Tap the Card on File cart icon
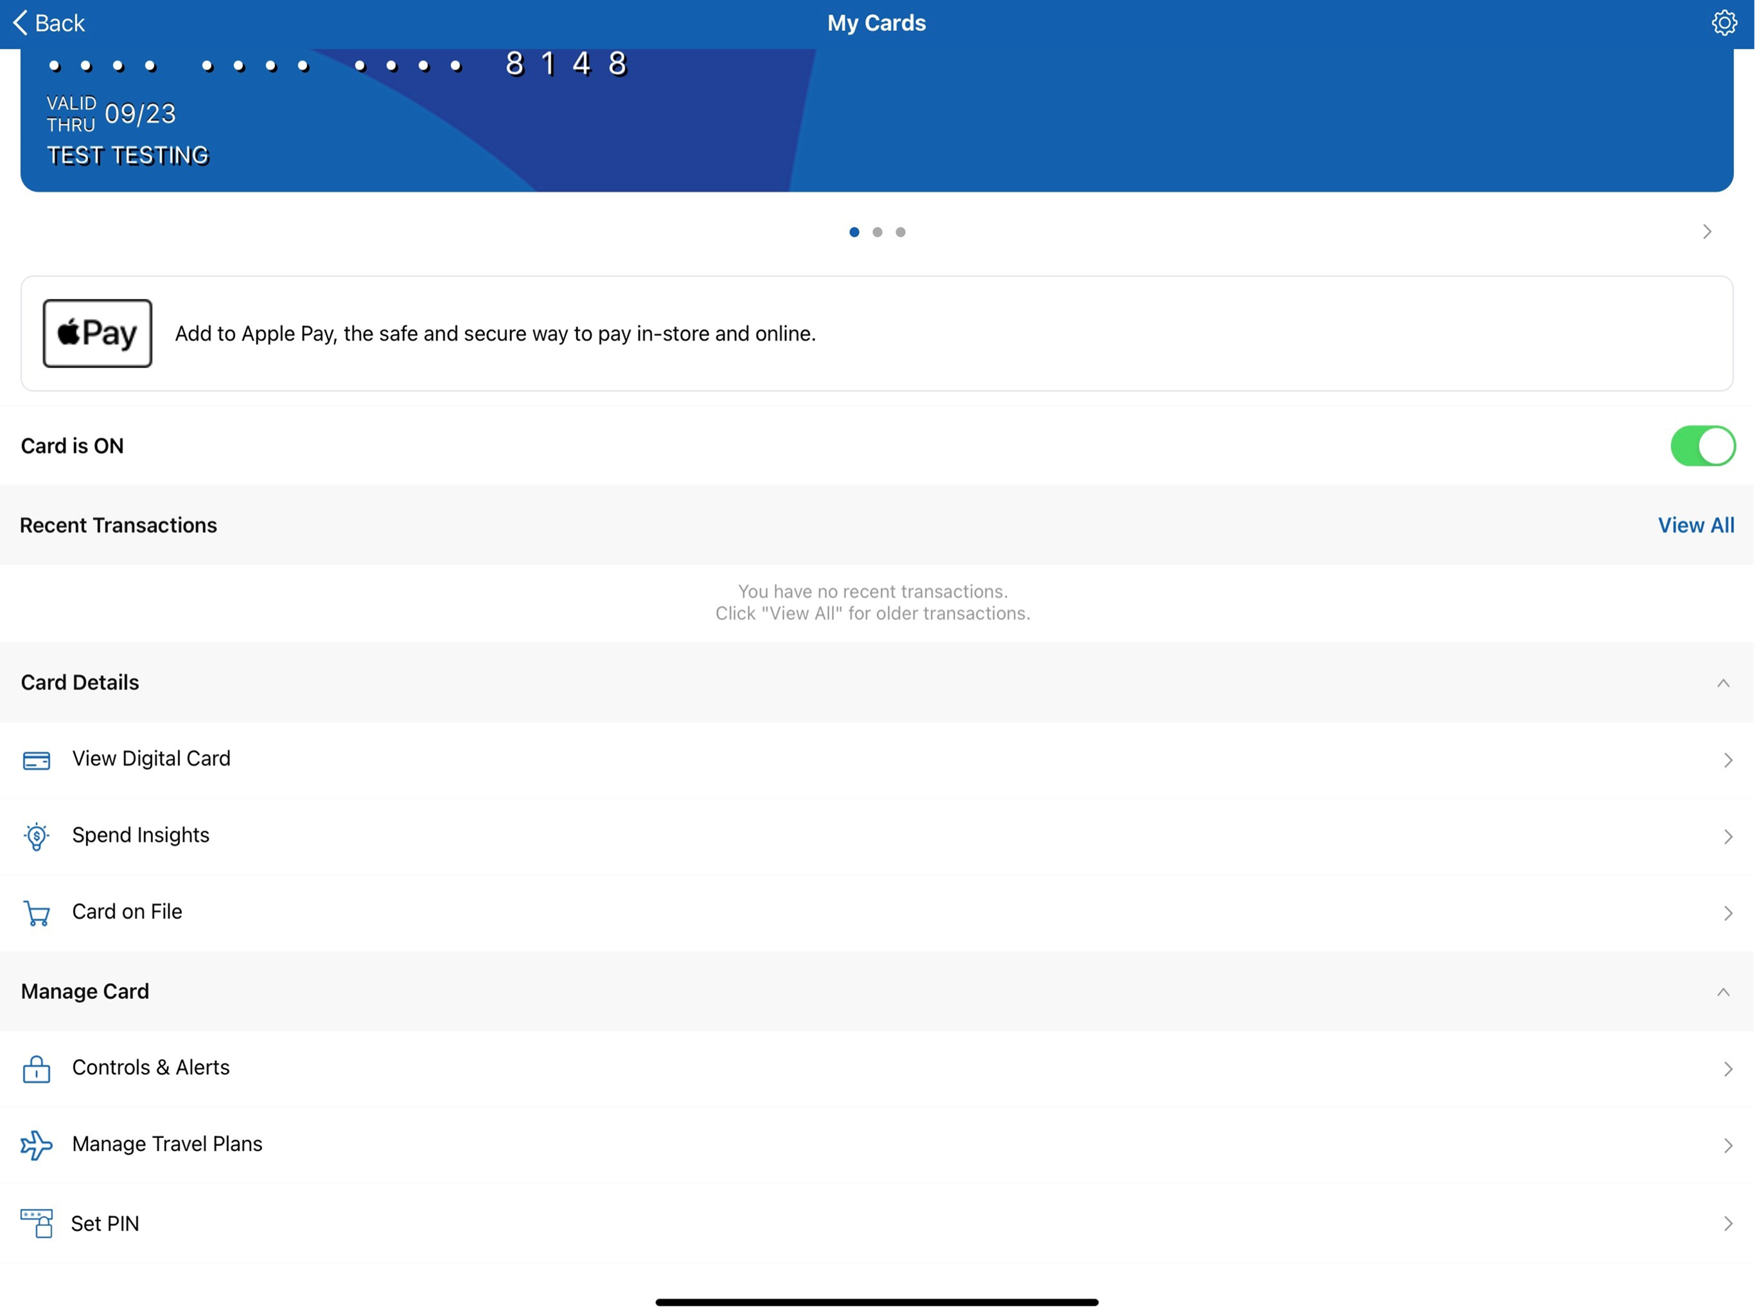This screenshot has width=1755, height=1316. click(x=37, y=913)
